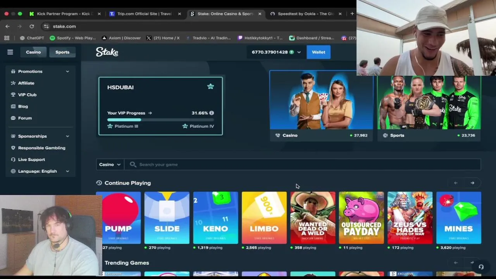The height and width of the screenshot is (279, 496).
Task: Show previous Continue Playing games arrow
Action: (456, 183)
